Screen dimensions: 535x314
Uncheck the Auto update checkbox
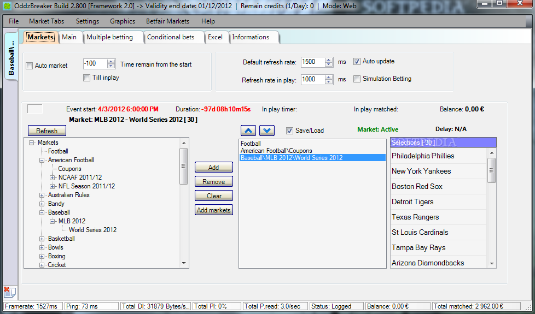[357, 62]
